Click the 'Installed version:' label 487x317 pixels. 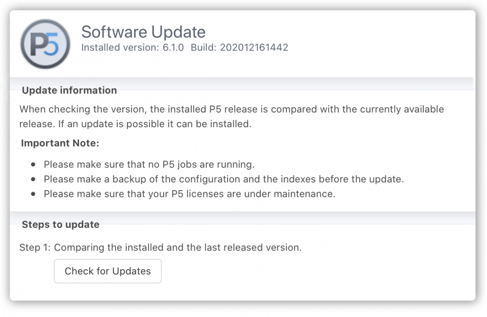(x=120, y=47)
